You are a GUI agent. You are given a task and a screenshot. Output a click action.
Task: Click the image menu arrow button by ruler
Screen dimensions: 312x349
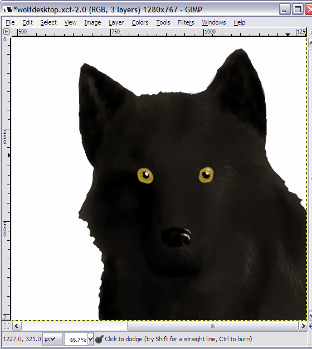click(6, 32)
